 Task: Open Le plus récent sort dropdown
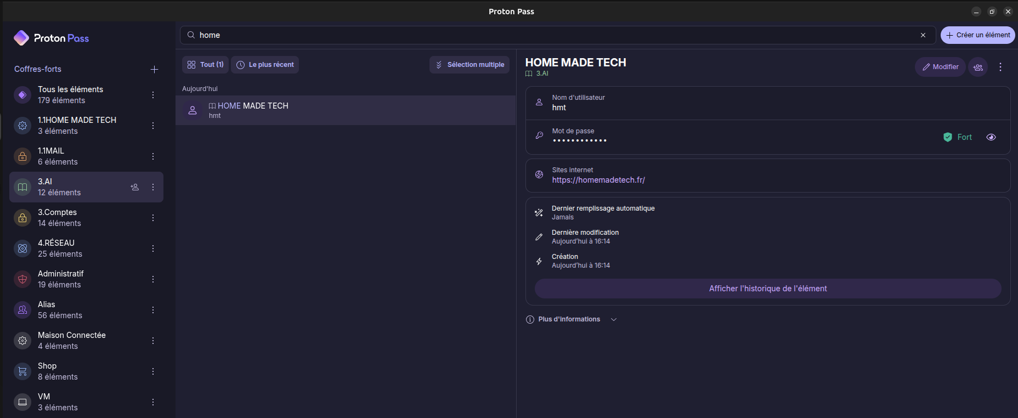[x=265, y=65]
